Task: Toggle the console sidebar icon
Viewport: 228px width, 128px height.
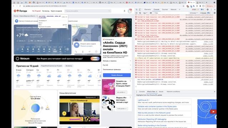Action: click(136, 13)
